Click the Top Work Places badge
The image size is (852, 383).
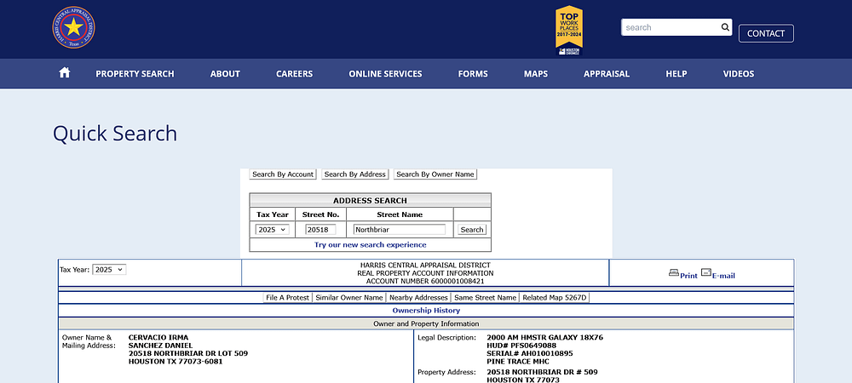coord(568,31)
